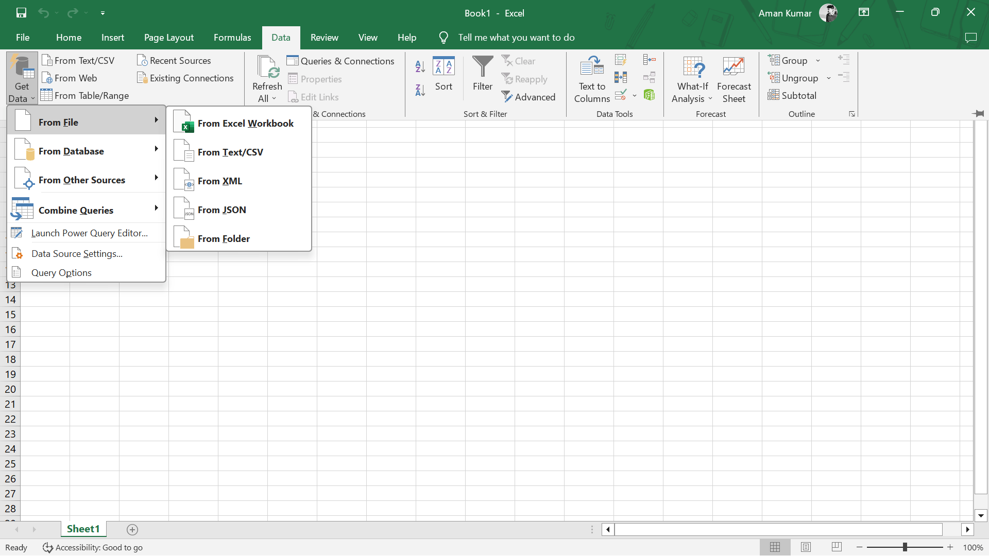This screenshot has height=556, width=989.
Task: Click Launch Power Query Editor
Action: 89,233
